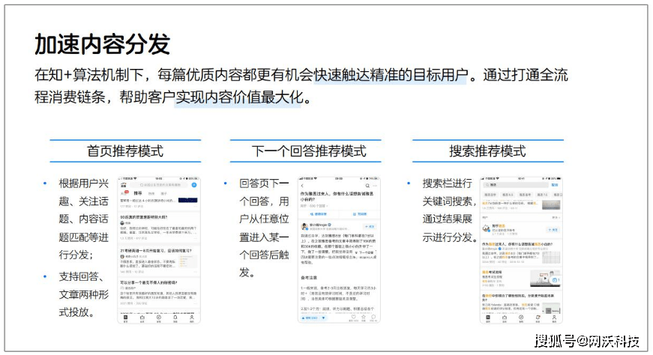Open the crown membership icon in the search phone's bottom bar
The height and width of the screenshot is (355, 653).
(505, 317)
